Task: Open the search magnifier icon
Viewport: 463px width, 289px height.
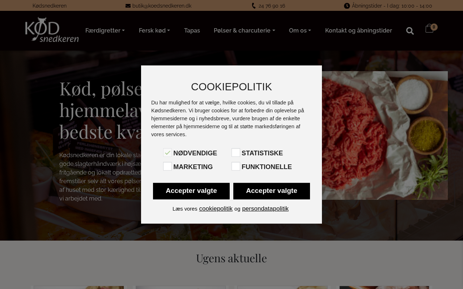Action: click(410, 31)
